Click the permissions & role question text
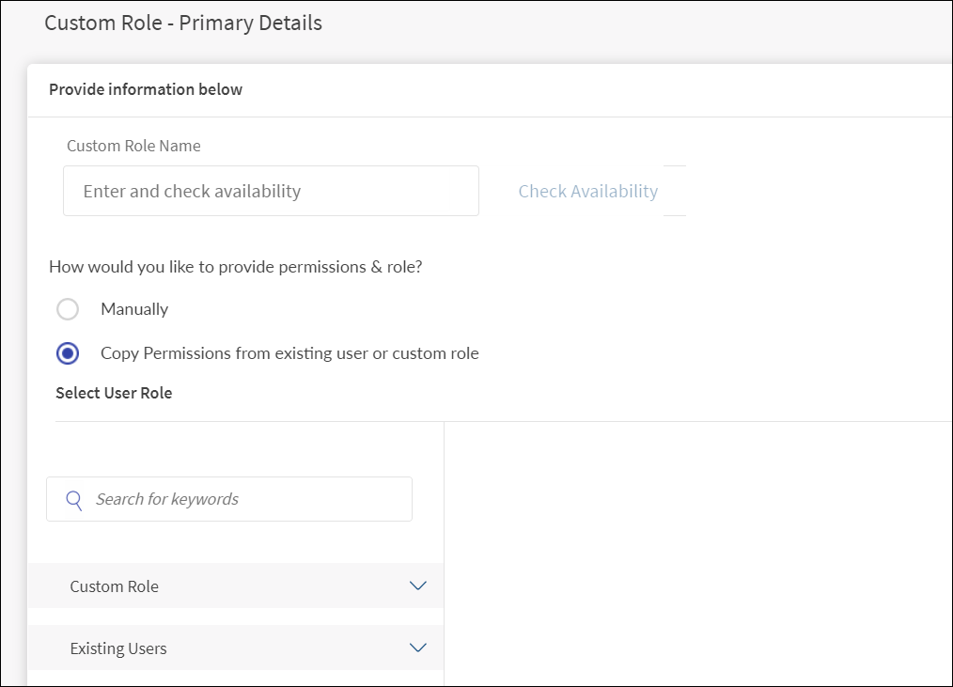This screenshot has width=953, height=687. tap(235, 267)
